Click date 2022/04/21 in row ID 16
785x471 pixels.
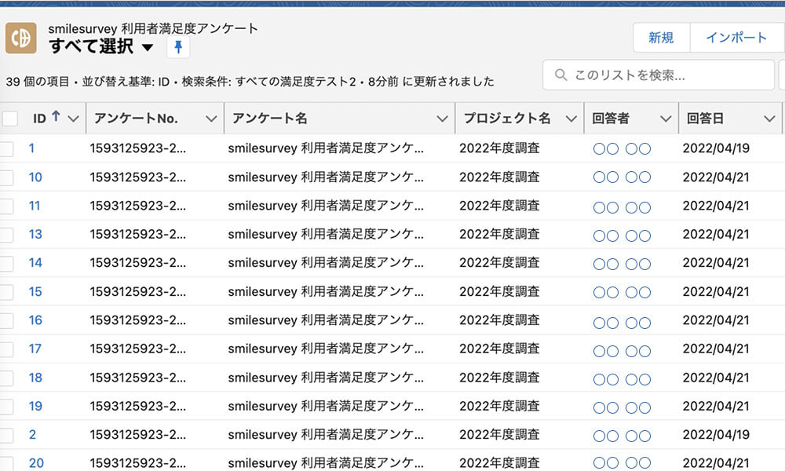coord(716,320)
